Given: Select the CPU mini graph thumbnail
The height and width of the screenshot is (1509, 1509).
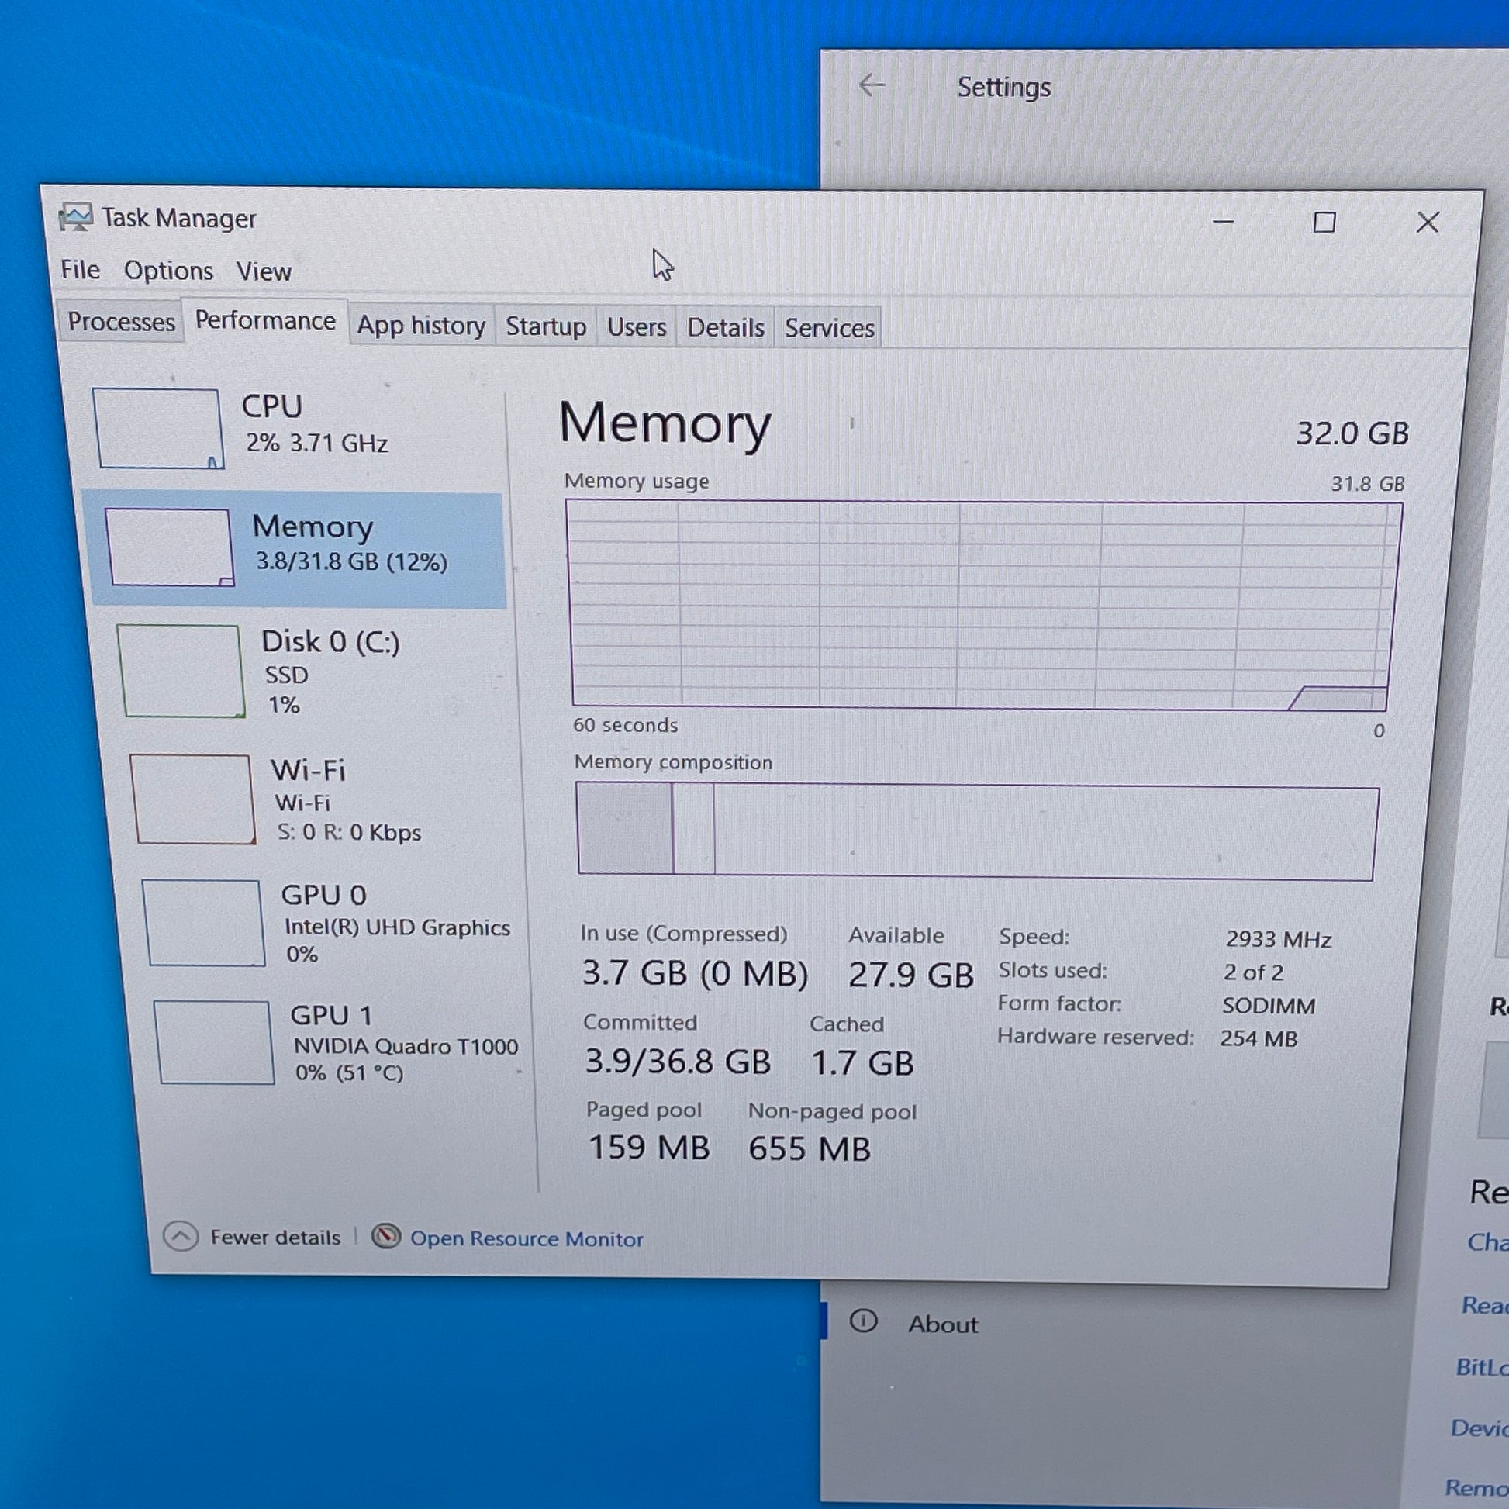Looking at the screenshot, I should (157, 428).
